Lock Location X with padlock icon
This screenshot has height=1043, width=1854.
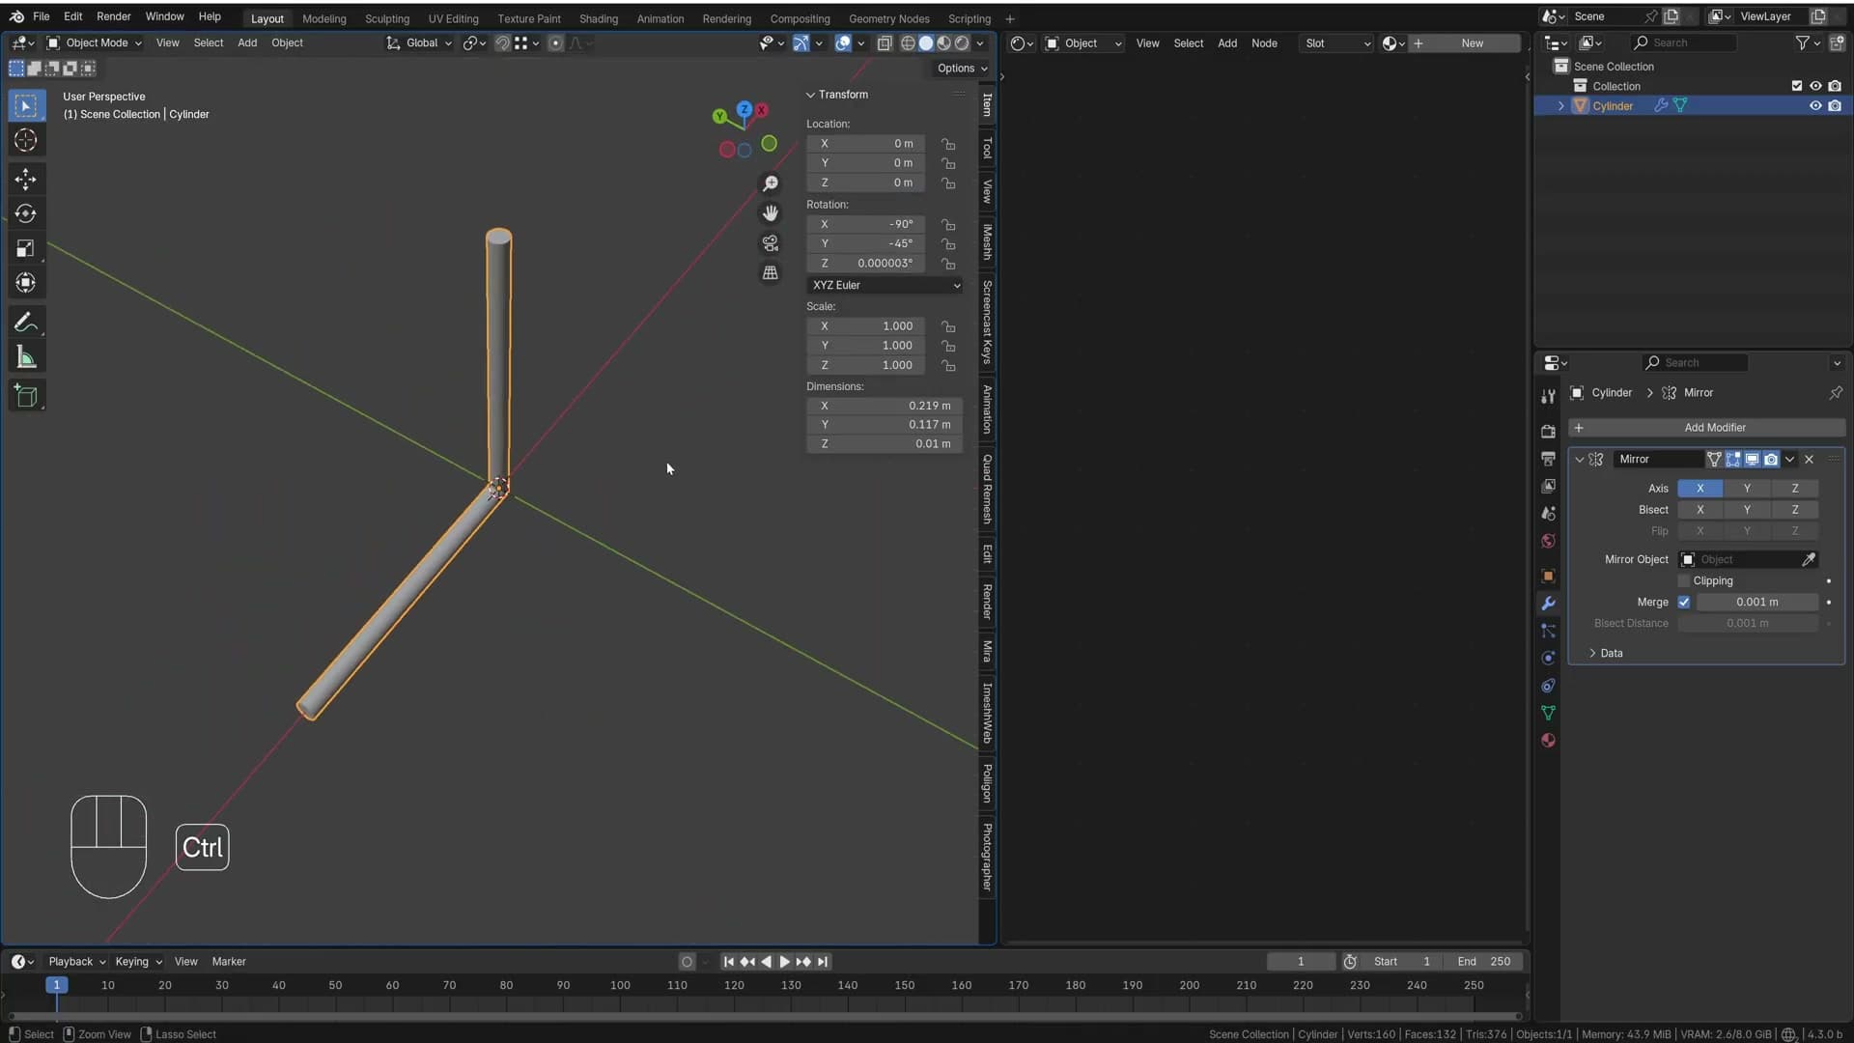click(x=948, y=144)
